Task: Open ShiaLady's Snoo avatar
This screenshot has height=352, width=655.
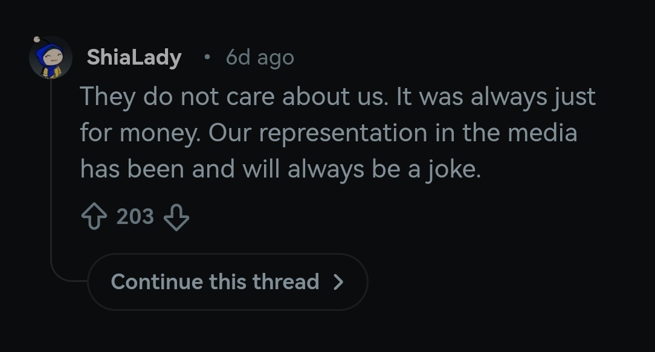Action: [x=50, y=57]
